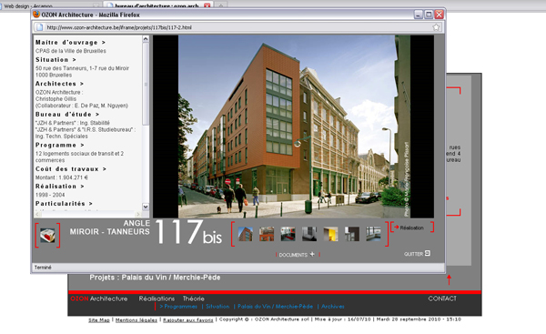Open the third red interior thumbnail
This screenshot has height=334, width=546.
[288, 234]
